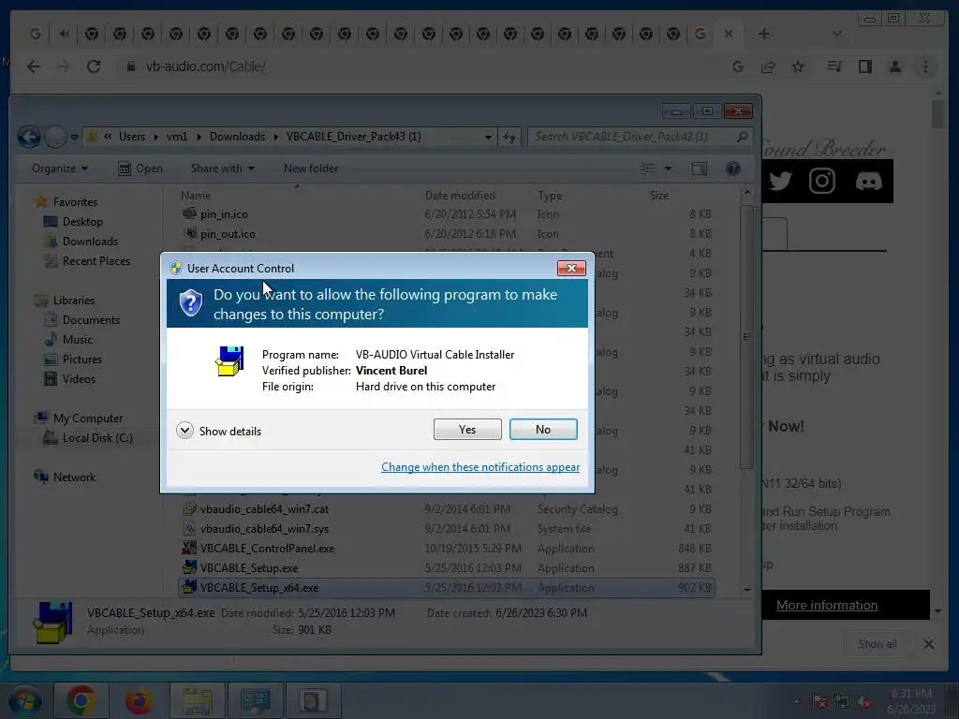Image resolution: width=959 pixels, height=719 pixels.
Task: Open address bar history dropdown in Explorer
Action: click(x=488, y=137)
